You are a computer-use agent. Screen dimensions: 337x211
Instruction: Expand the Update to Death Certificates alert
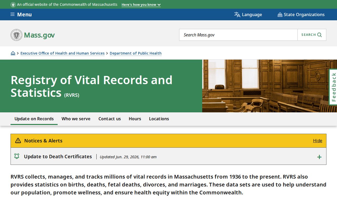pos(319,157)
